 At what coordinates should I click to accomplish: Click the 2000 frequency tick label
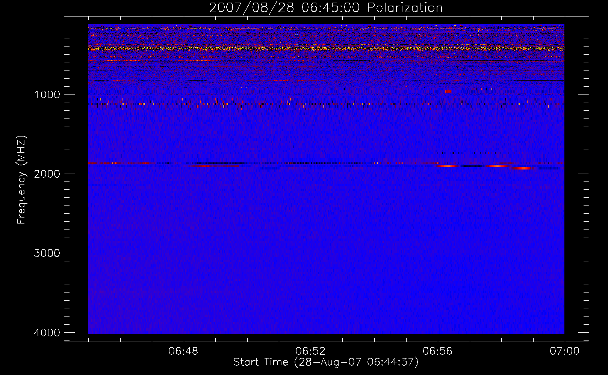click(47, 174)
